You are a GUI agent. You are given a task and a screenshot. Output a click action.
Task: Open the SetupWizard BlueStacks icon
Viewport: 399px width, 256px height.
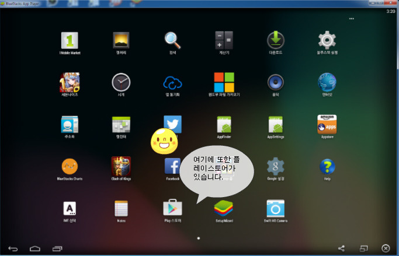coord(223,208)
